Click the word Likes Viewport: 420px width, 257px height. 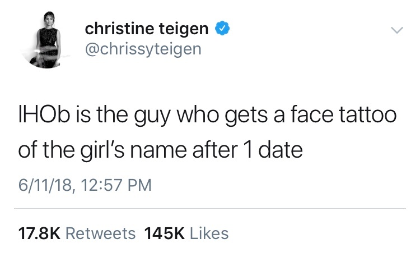coord(209,233)
